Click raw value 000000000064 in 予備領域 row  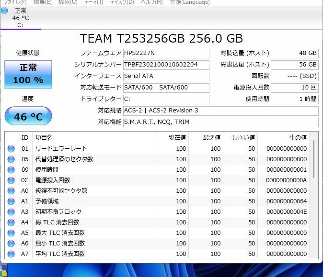click(287, 201)
